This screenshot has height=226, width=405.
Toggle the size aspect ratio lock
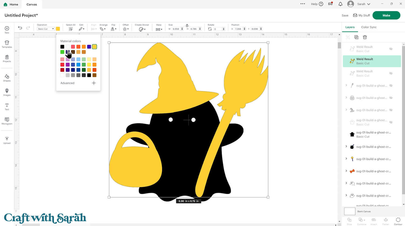point(187,25)
